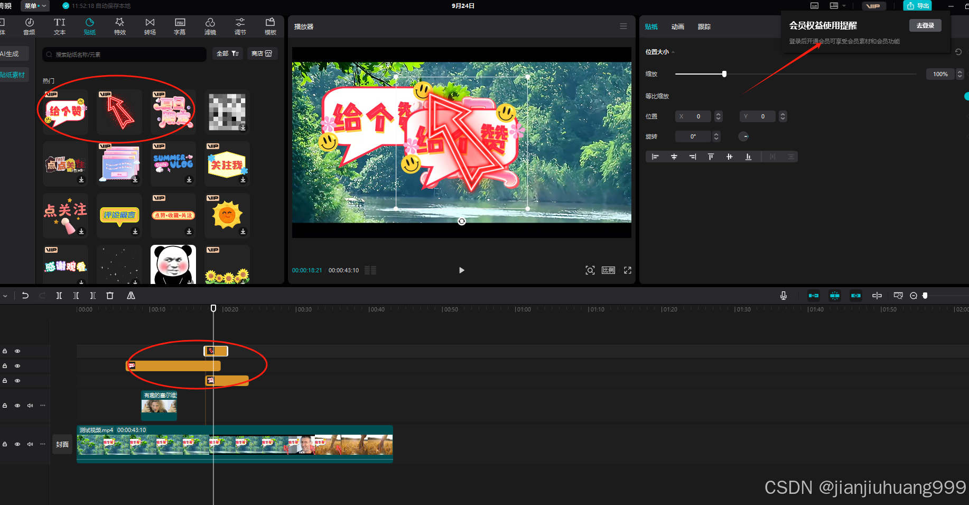Open the 比例 aspect ratio dropdown

[608, 270]
